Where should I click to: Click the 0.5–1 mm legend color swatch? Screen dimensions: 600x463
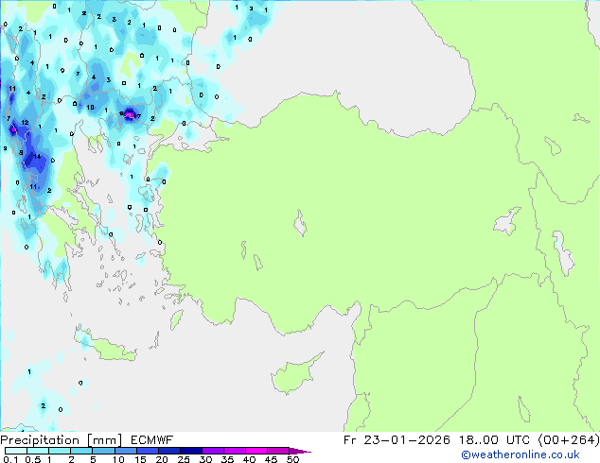pos(38,451)
